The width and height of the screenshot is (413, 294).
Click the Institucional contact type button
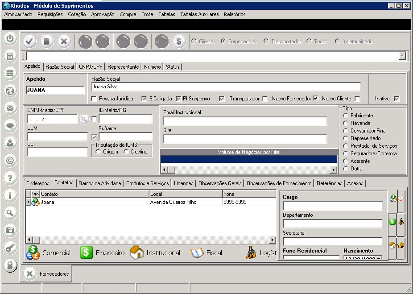155,253
